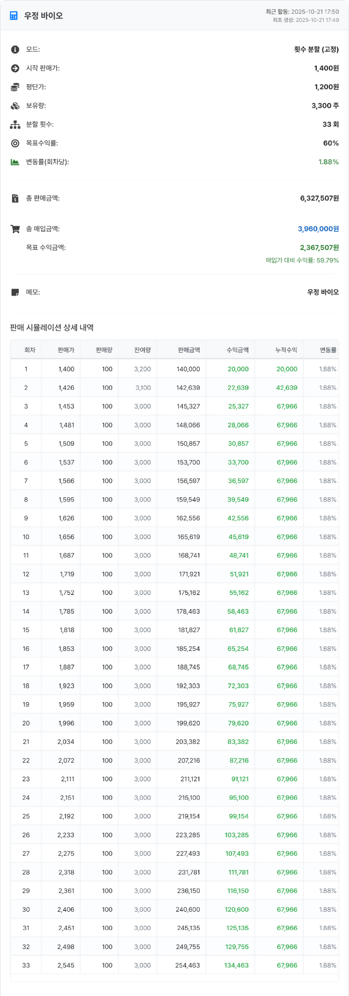The width and height of the screenshot is (349, 996).
Task: Select the 수익금액 cell showing 134,463
Action: pos(236,965)
